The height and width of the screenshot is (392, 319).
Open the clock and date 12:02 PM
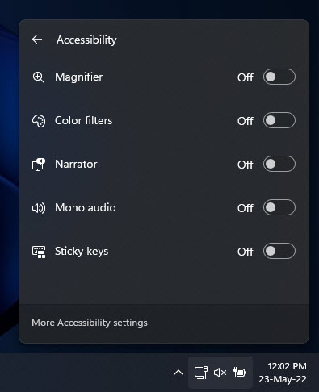click(x=283, y=373)
